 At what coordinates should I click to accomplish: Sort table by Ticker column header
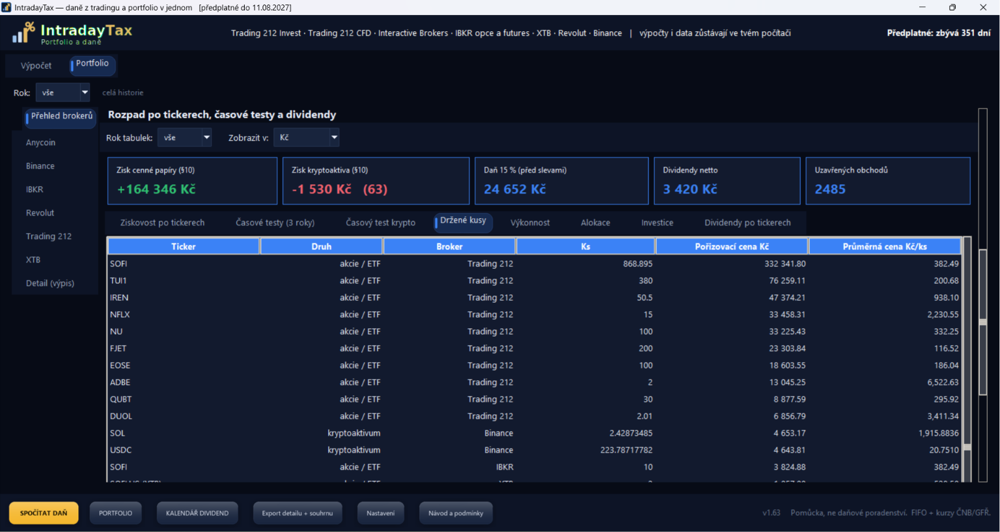184,246
